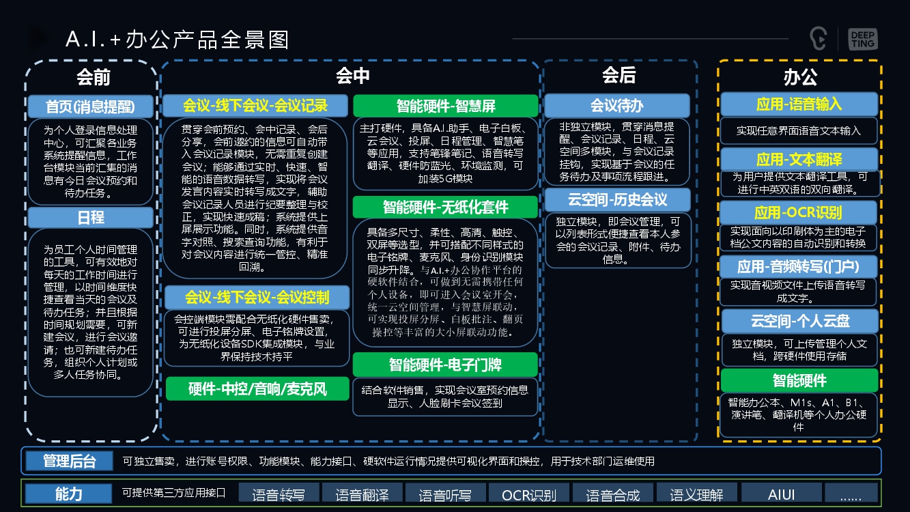Click the ear-shaped audio logo in top right
This screenshot has width=910, height=512.
[817, 38]
